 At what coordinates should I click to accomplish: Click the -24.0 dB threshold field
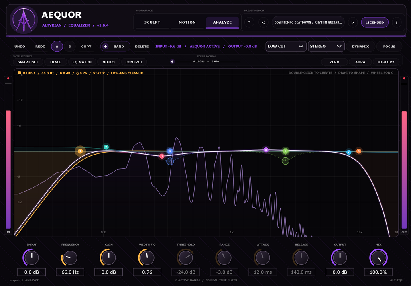pos(186,272)
